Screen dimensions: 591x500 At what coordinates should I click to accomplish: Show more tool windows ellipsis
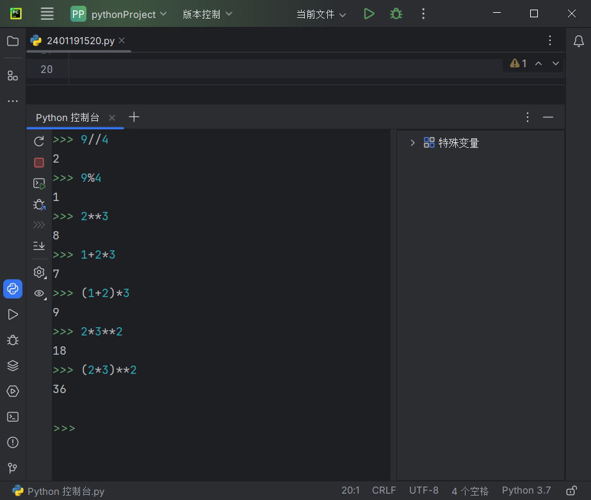(13, 101)
